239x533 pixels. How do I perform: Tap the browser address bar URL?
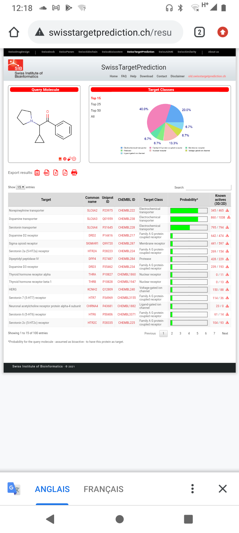pyautogui.click(x=110, y=32)
